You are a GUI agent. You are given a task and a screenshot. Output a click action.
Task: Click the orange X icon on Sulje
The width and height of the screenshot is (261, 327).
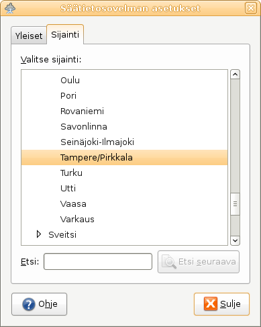[210, 303]
